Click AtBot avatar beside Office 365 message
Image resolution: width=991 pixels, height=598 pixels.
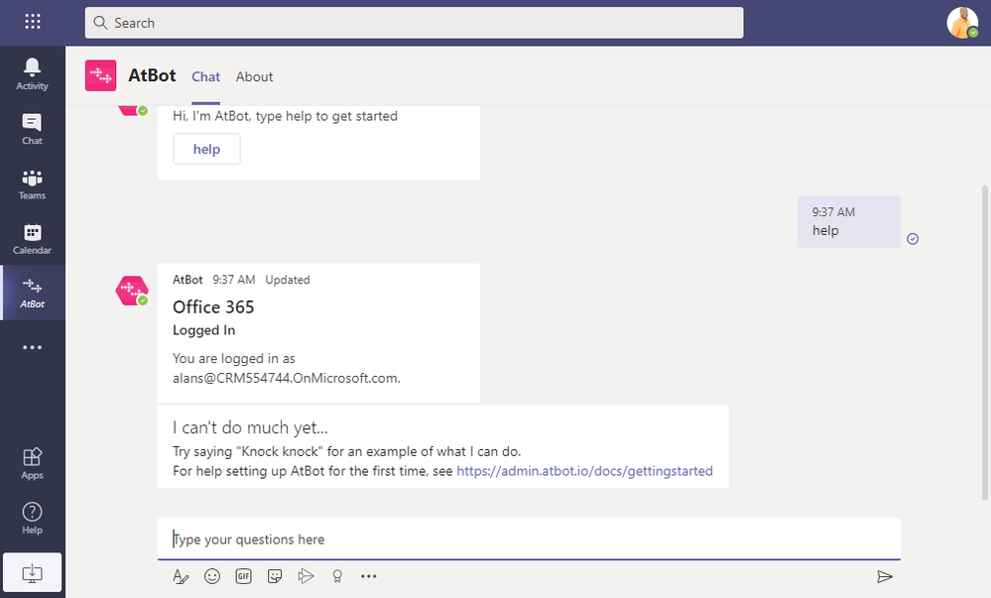click(132, 291)
